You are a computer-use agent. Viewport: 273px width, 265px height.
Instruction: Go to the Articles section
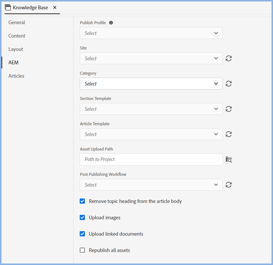[16, 76]
